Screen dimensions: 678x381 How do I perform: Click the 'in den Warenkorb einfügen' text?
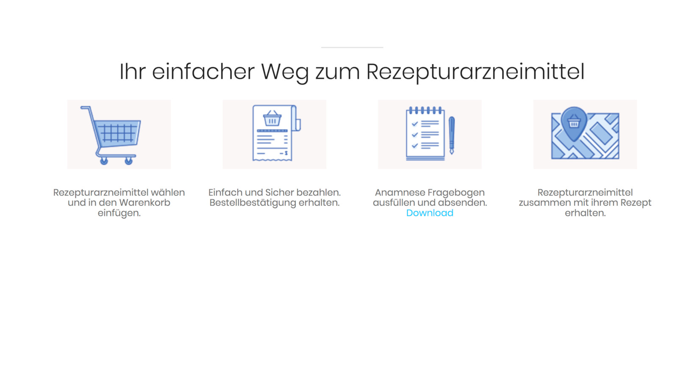[119, 207]
